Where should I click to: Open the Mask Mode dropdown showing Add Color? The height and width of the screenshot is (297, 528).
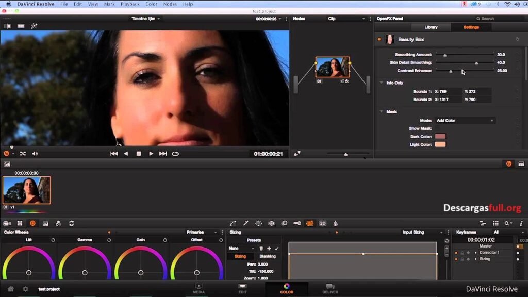point(465,121)
